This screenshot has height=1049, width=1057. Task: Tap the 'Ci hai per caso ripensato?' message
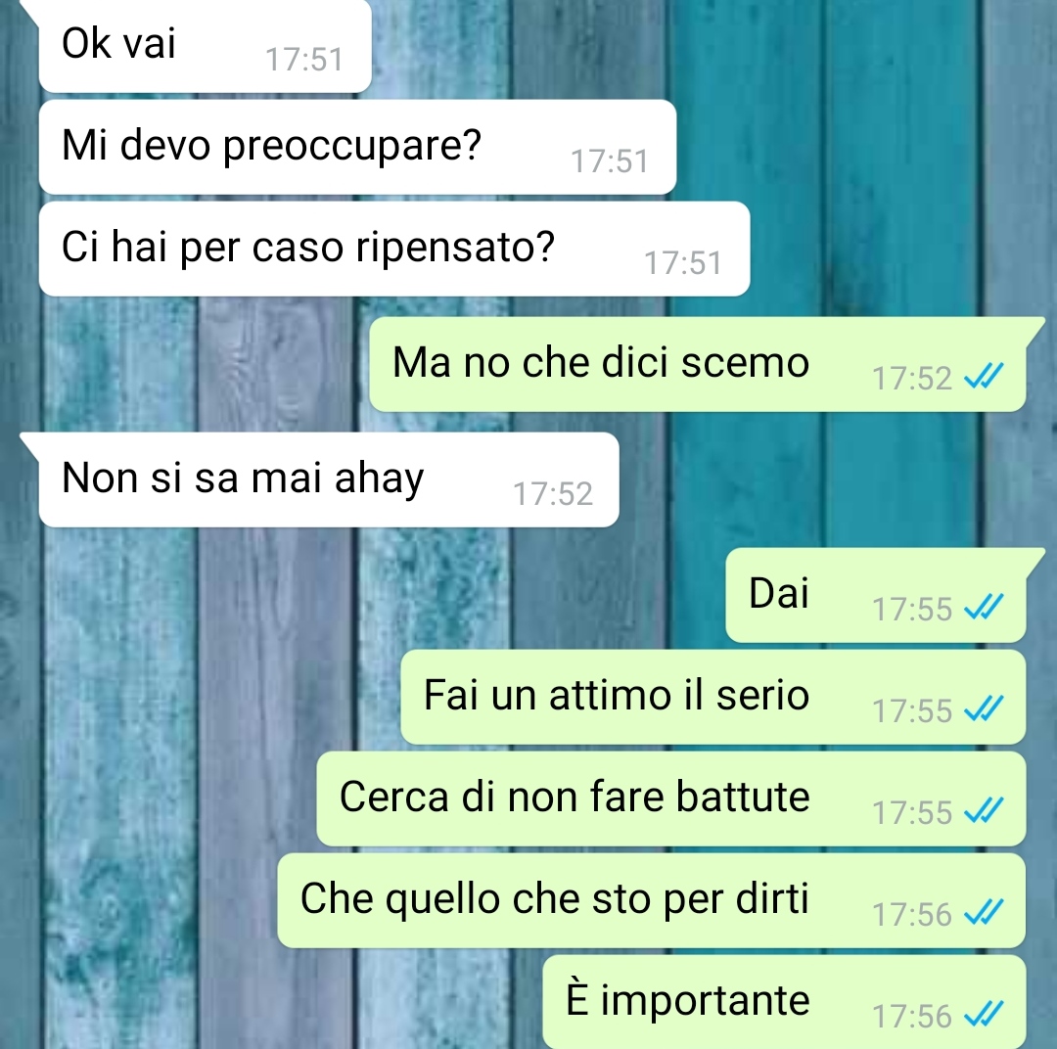coord(394,249)
